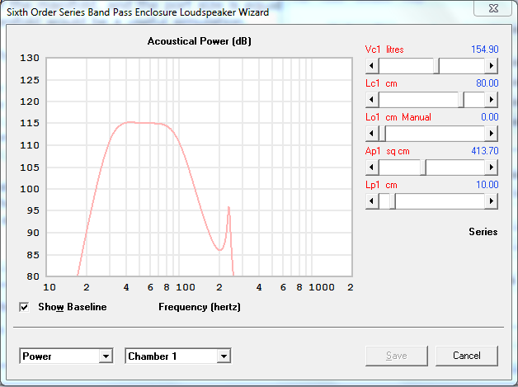Decrease Vc1 litres with left arrow
This screenshot has width=518, height=387.
point(372,66)
